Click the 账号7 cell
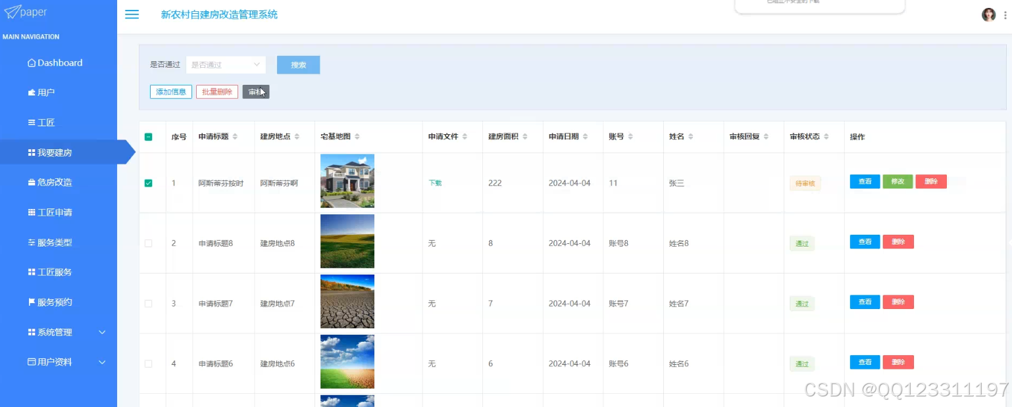 (x=619, y=304)
